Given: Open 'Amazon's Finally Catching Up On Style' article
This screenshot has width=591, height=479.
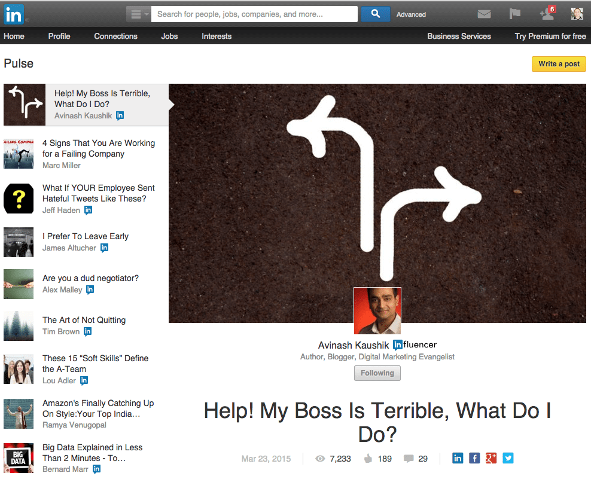Looking at the screenshot, I should pos(98,408).
